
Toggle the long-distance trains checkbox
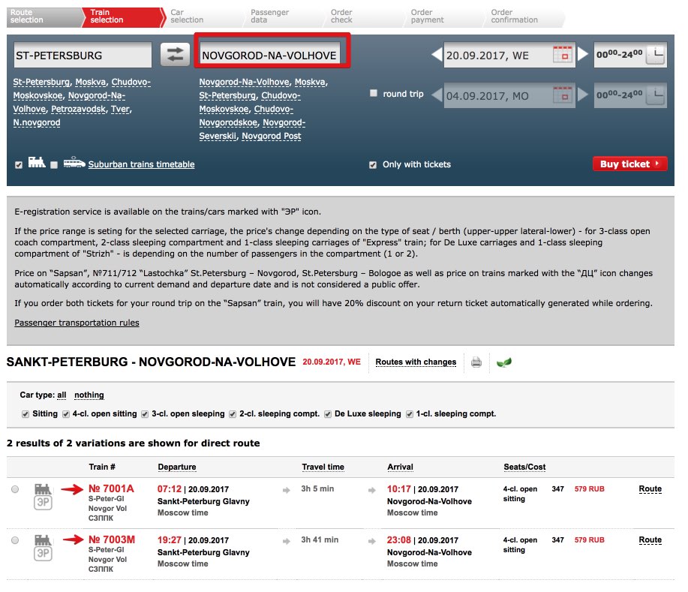click(x=19, y=165)
